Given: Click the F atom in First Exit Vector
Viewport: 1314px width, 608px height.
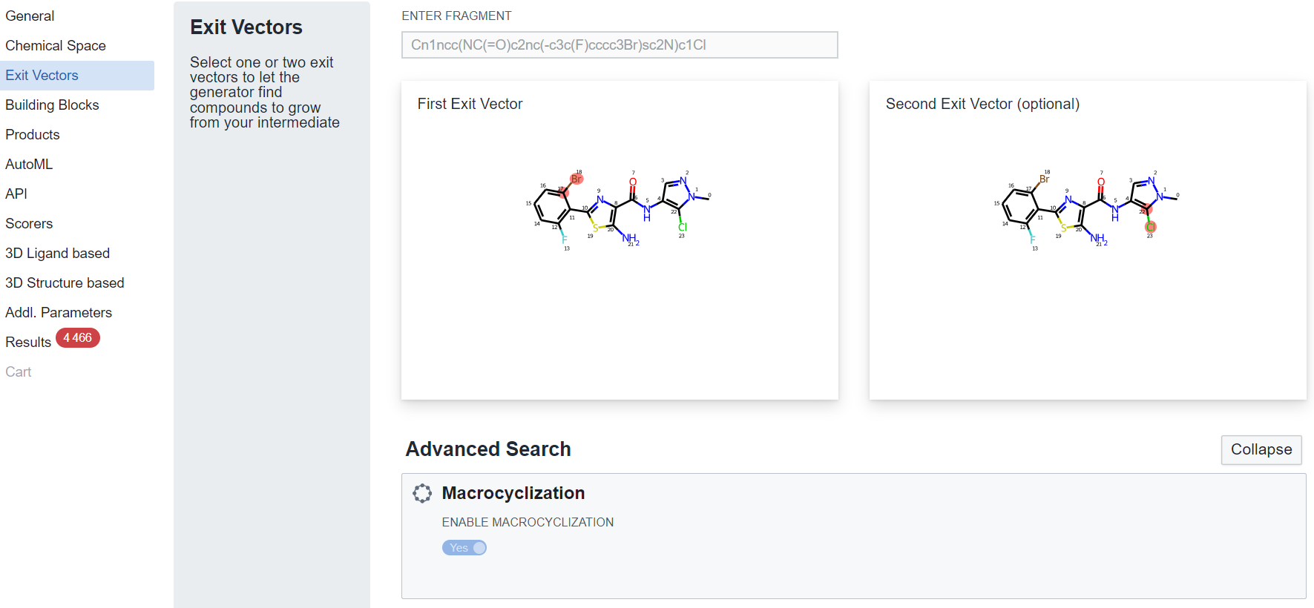Looking at the screenshot, I should [x=564, y=239].
